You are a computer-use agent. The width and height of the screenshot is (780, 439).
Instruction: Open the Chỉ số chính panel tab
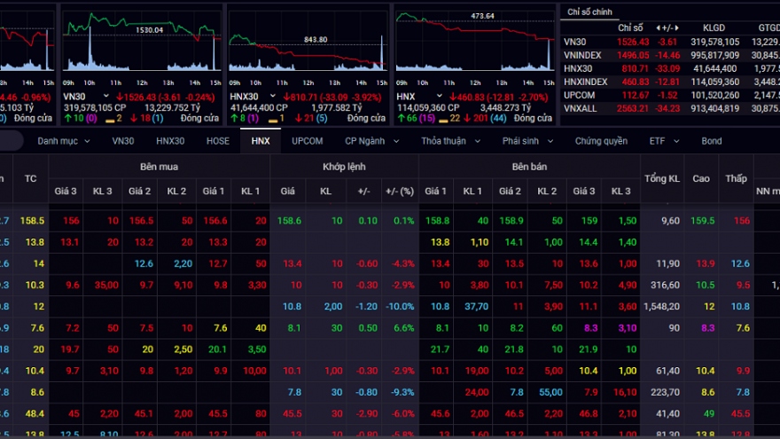coord(590,12)
